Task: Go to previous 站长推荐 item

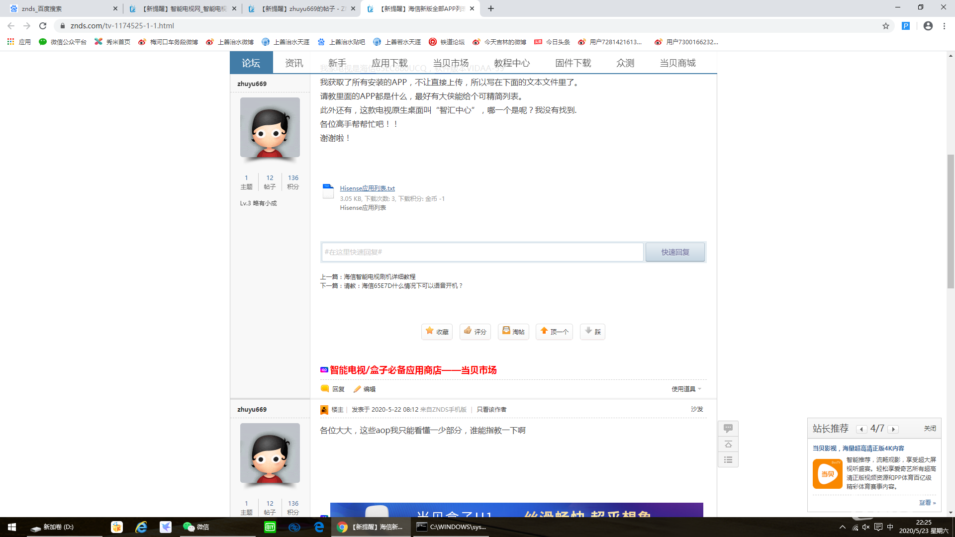Action: click(861, 429)
